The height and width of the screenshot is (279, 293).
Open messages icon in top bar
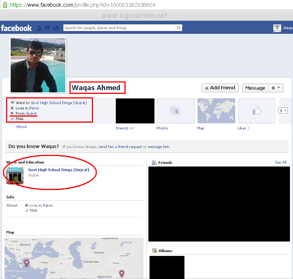point(47,28)
